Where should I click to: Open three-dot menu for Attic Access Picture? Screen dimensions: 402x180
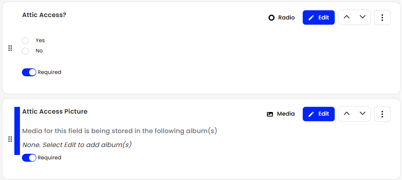(x=382, y=114)
